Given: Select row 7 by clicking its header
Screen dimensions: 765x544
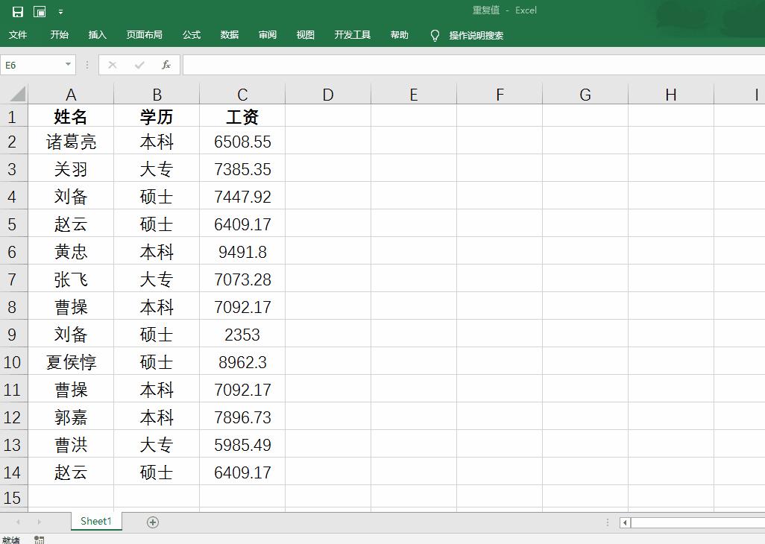Looking at the screenshot, I should pos(13,279).
